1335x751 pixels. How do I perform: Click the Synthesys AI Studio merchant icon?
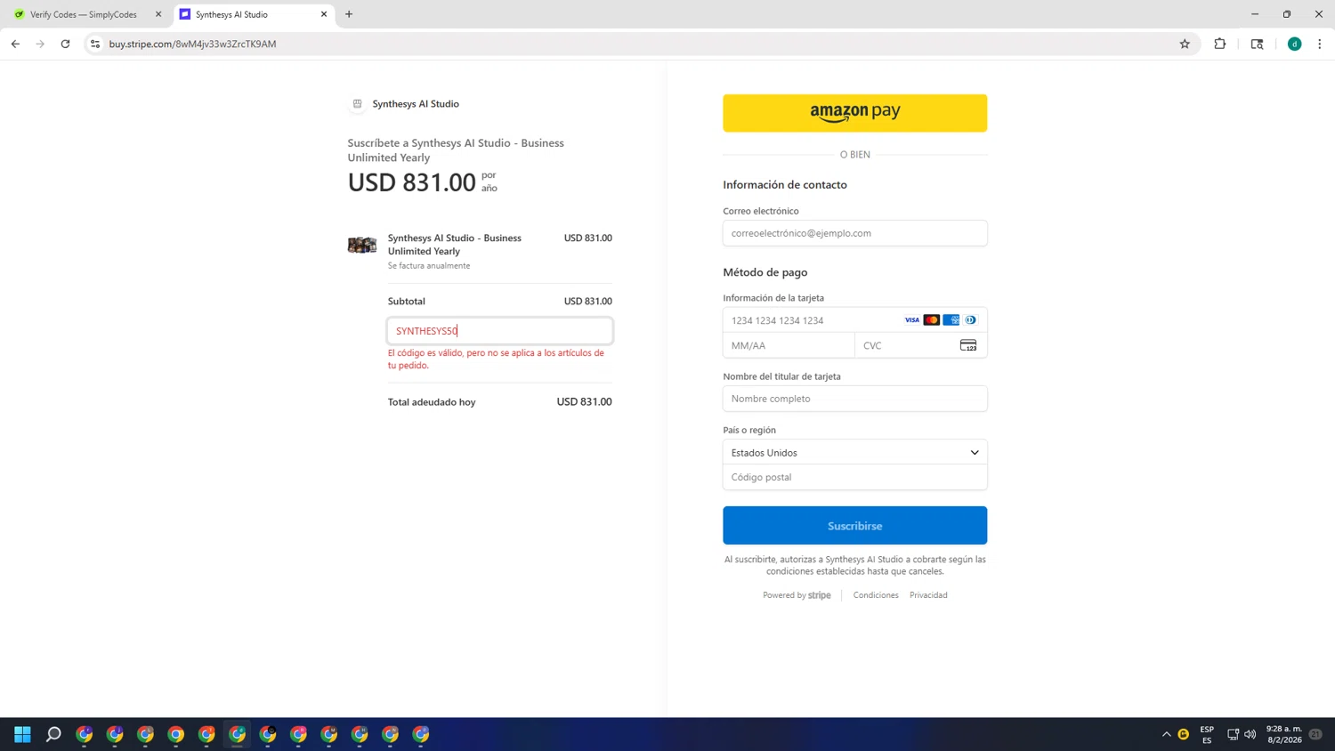coord(357,104)
